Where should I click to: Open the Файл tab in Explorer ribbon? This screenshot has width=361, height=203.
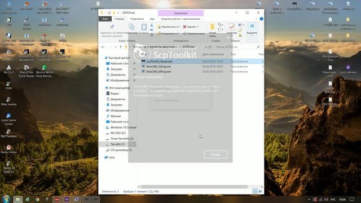pos(105,19)
